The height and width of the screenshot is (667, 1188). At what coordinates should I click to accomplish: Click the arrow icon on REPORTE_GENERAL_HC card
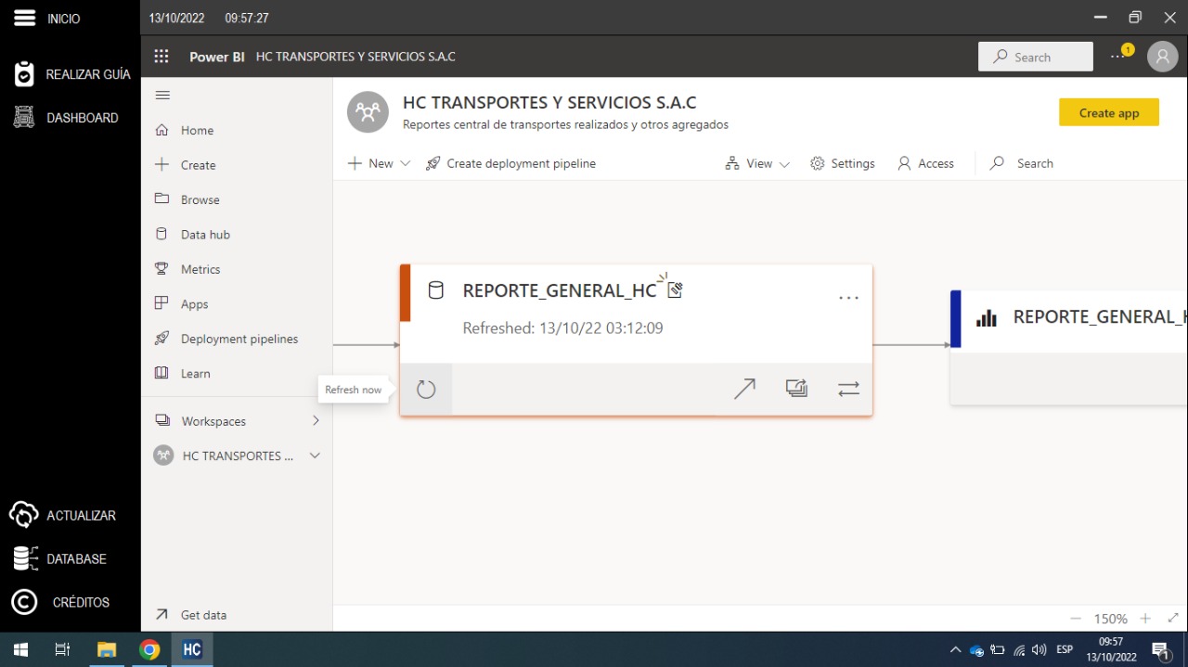click(x=744, y=389)
